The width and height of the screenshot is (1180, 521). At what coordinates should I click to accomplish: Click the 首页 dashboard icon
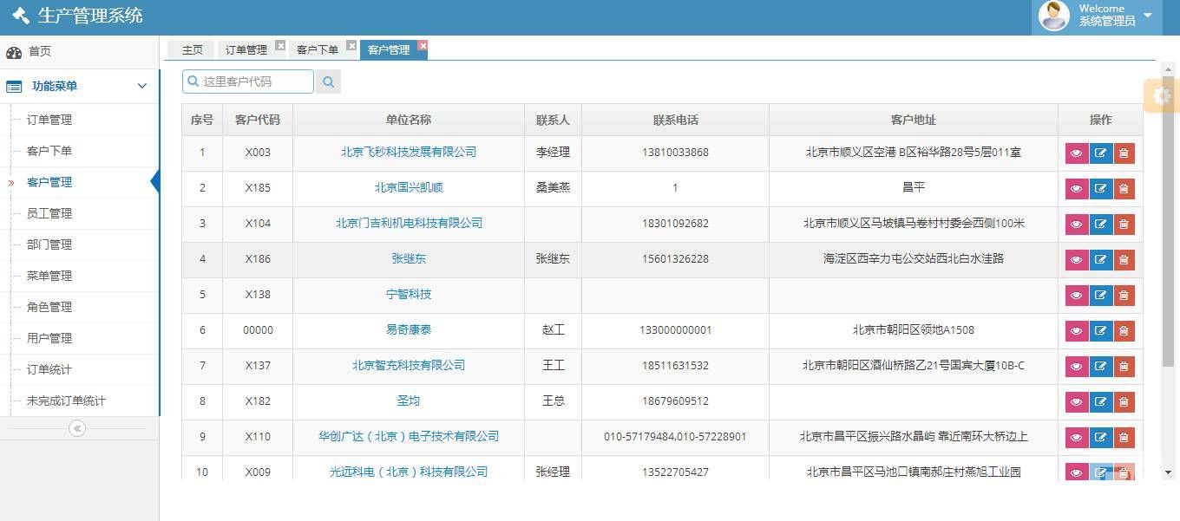point(14,52)
